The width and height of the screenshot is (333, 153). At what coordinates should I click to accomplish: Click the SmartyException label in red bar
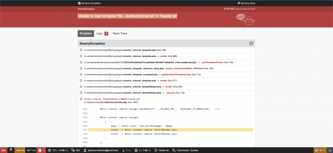tap(86, 9)
